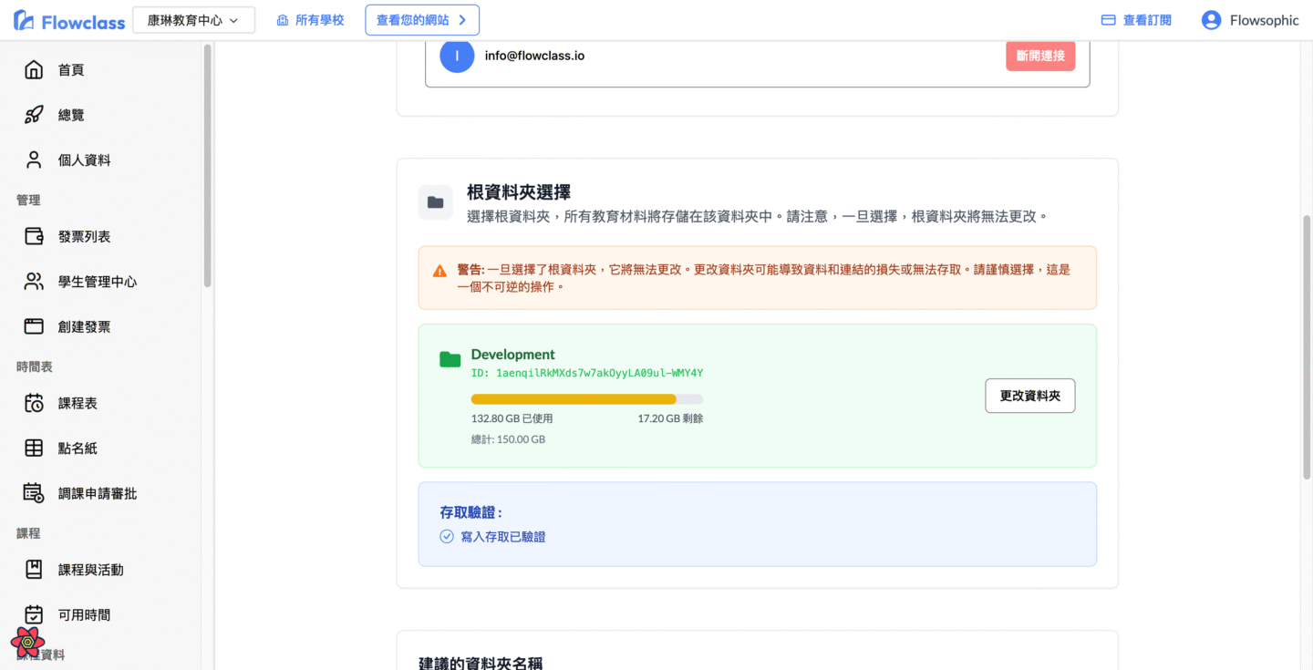Click the yellow storage usage bar
This screenshot has width=1313, height=670.
[x=574, y=399]
